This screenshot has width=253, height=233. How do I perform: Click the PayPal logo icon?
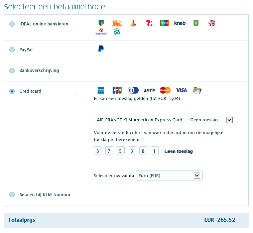pos(101,49)
